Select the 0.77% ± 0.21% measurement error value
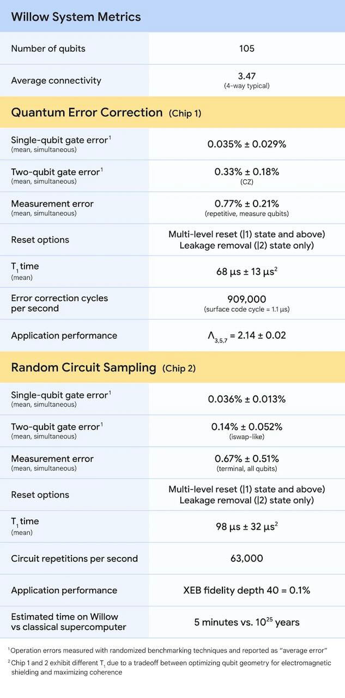This screenshot has height=698, width=345. [x=246, y=203]
